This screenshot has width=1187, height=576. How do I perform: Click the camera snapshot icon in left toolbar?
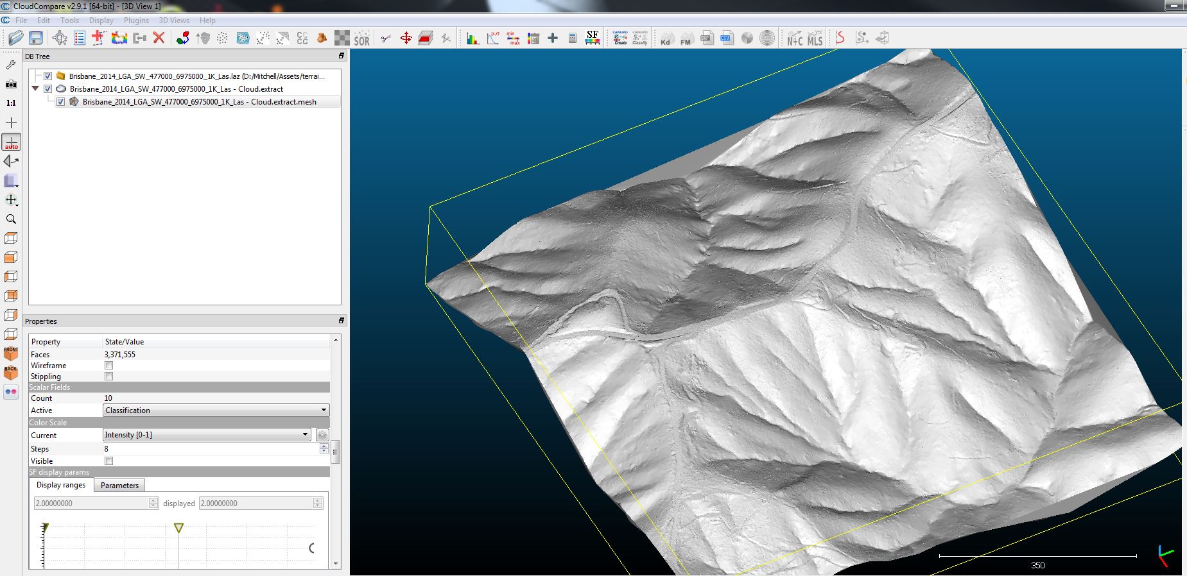(x=11, y=84)
